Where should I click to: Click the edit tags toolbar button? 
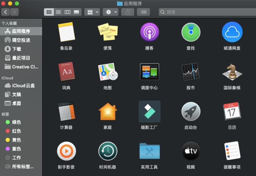click(143, 12)
